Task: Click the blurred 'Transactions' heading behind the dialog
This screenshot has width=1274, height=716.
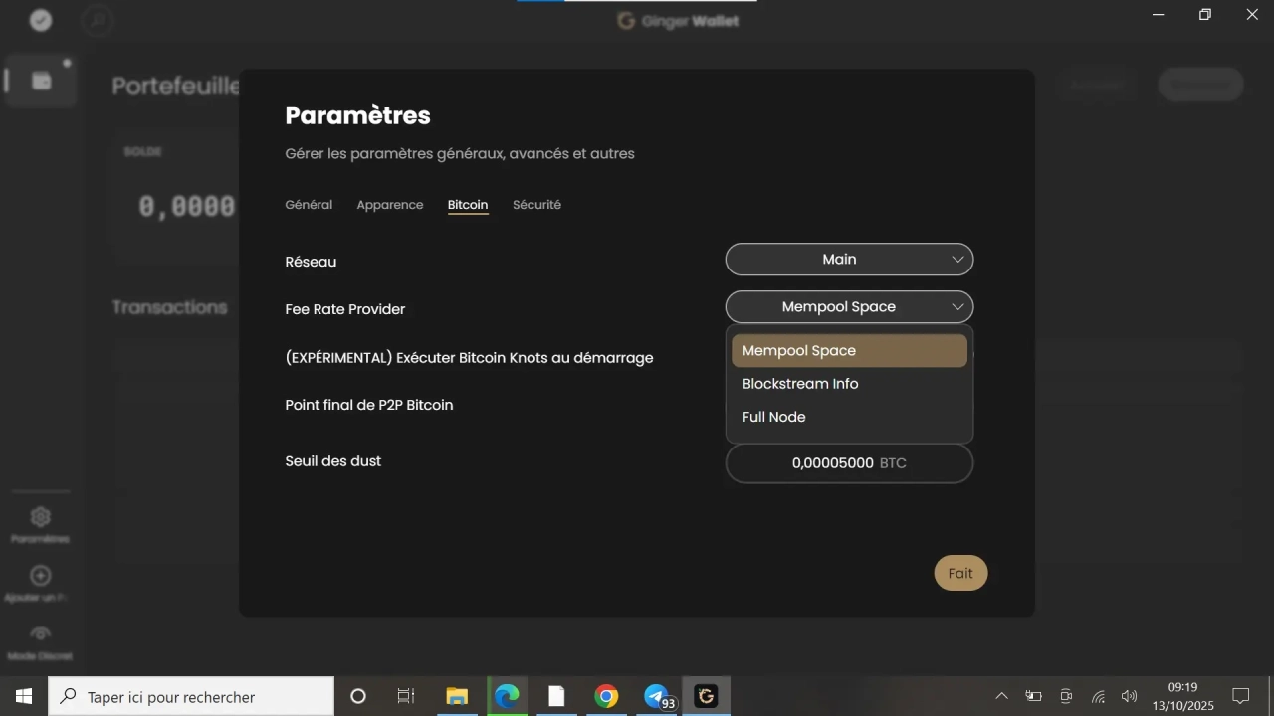Action: pos(169,307)
